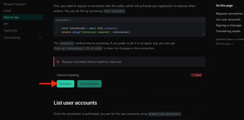Open the API sidebar item
Viewport: 244px width, 120px height.
coord(6,24)
